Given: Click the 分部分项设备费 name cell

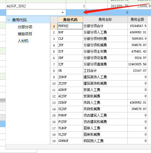Looking at the screenshot, I should pos(105,58).
